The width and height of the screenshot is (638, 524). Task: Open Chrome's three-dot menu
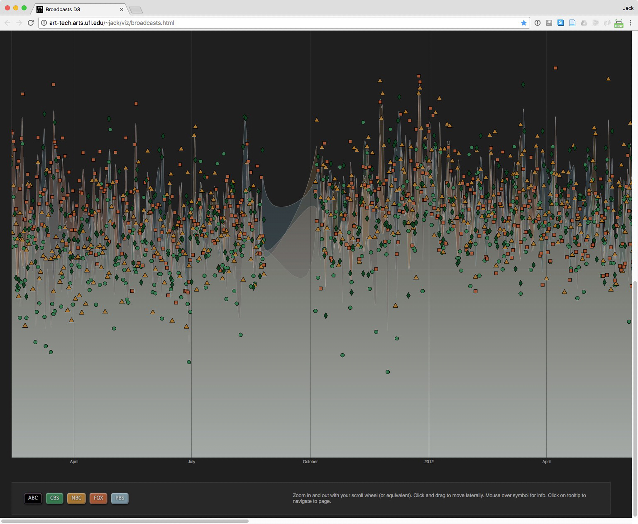pyautogui.click(x=630, y=23)
